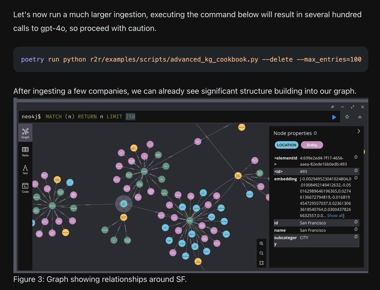
Task: Fit graph to screen icon
Action: click(x=261, y=263)
